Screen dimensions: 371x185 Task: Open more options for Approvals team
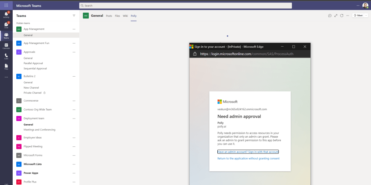click(x=74, y=52)
